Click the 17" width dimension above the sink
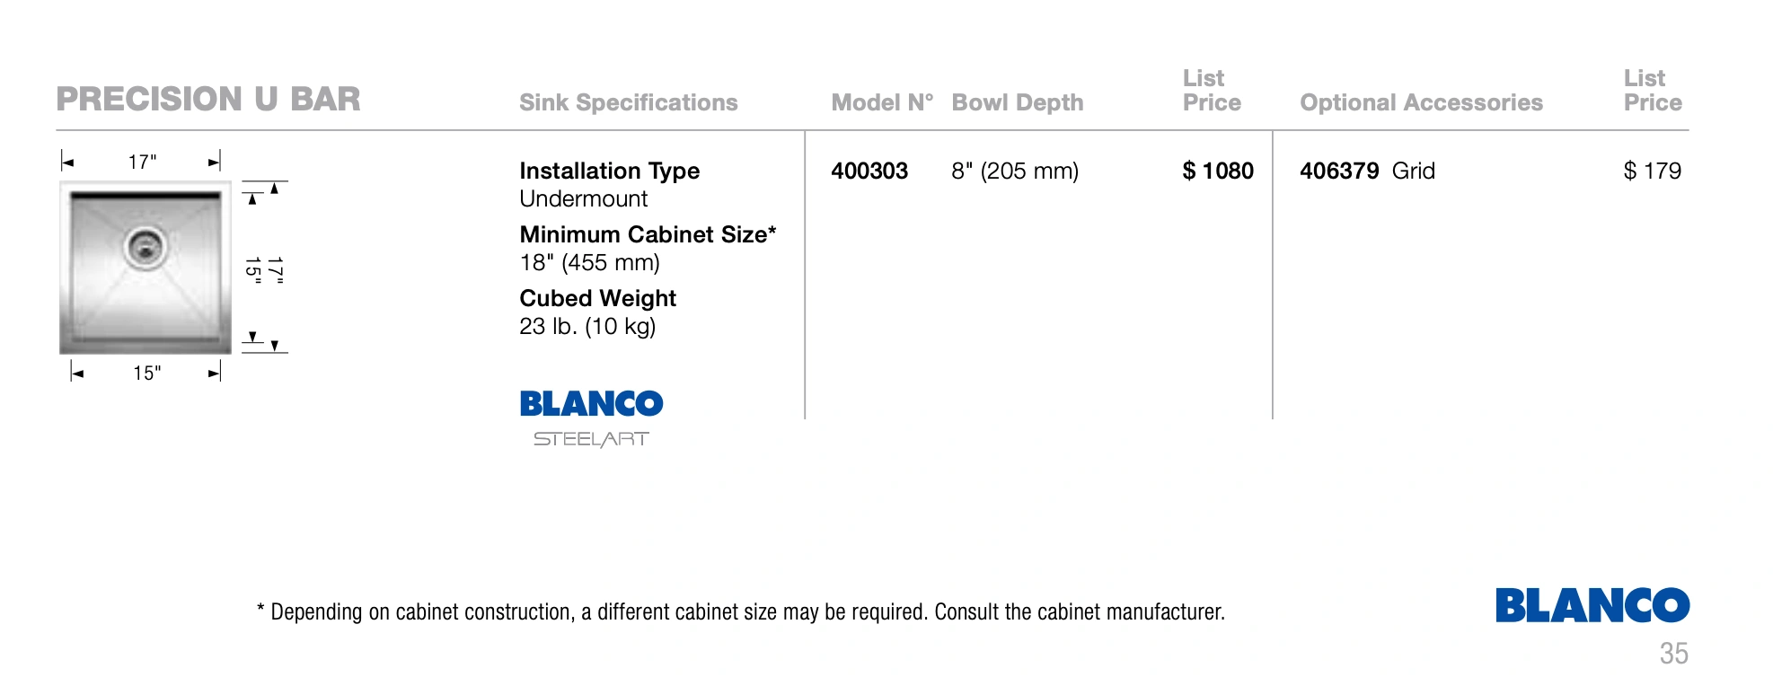 (x=142, y=162)
